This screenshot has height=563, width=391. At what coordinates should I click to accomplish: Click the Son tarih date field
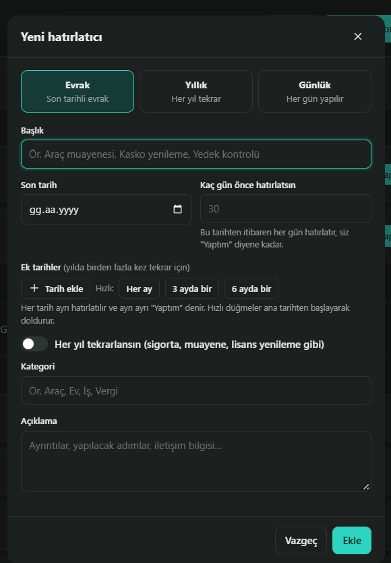pyautogui.click(x=107, y=209)
